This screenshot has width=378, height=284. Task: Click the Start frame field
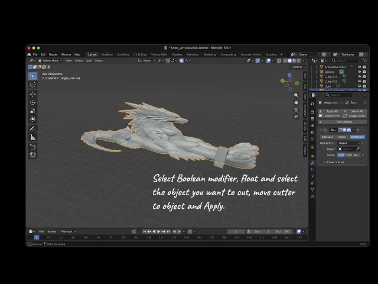(262, 231)
